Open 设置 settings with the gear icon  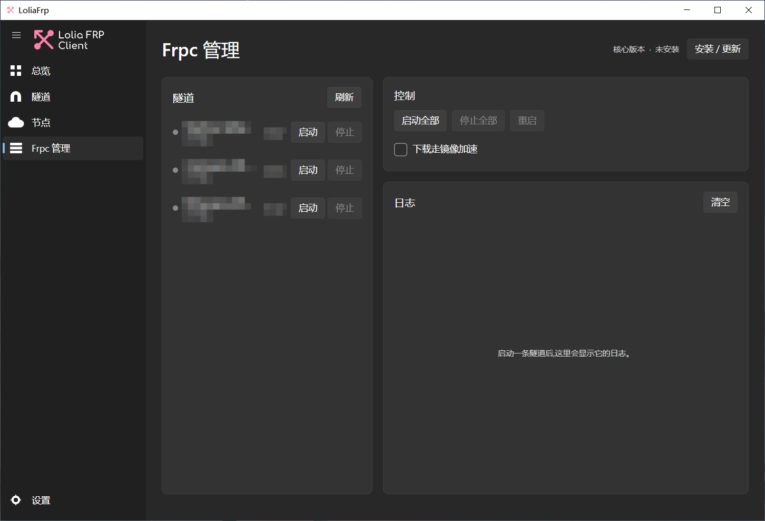(x=73, y=500)
